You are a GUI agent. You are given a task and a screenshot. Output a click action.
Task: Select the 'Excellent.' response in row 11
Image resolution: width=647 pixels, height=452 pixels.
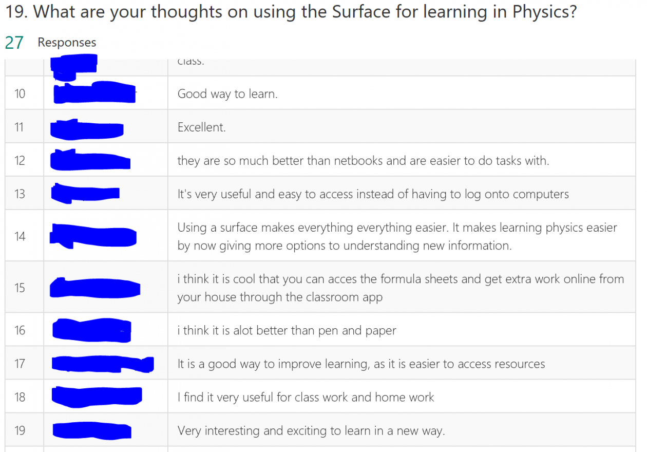click(201, 127)
